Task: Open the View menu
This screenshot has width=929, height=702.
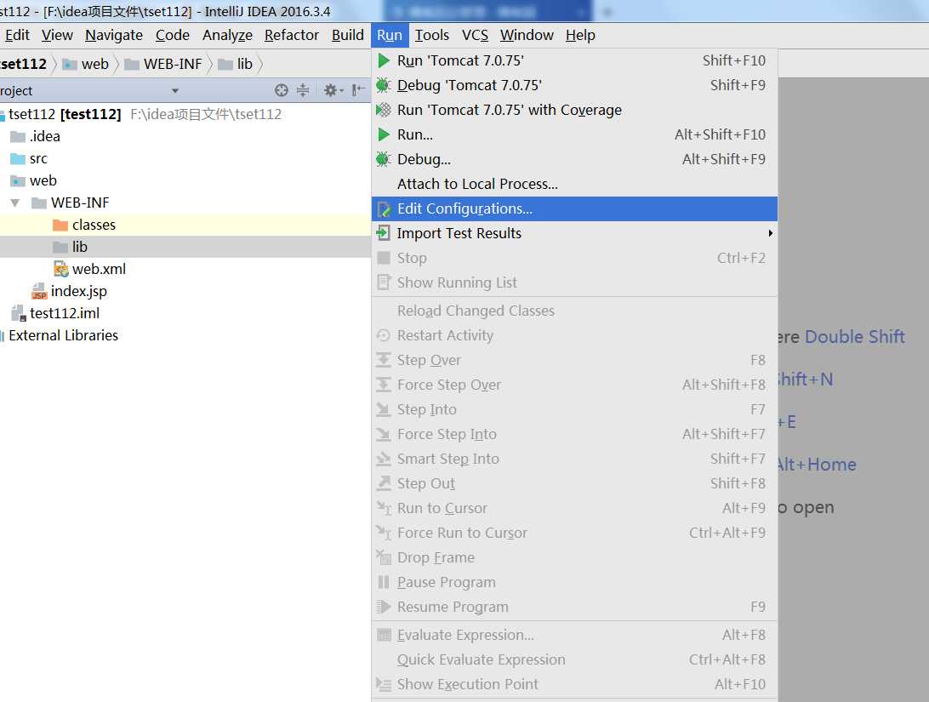Action: tap(57, 35)
